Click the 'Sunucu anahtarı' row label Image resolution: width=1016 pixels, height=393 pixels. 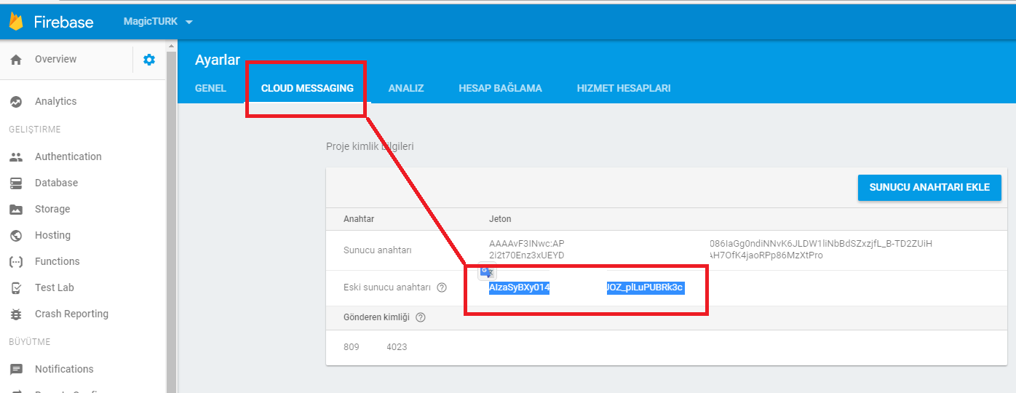378,250
